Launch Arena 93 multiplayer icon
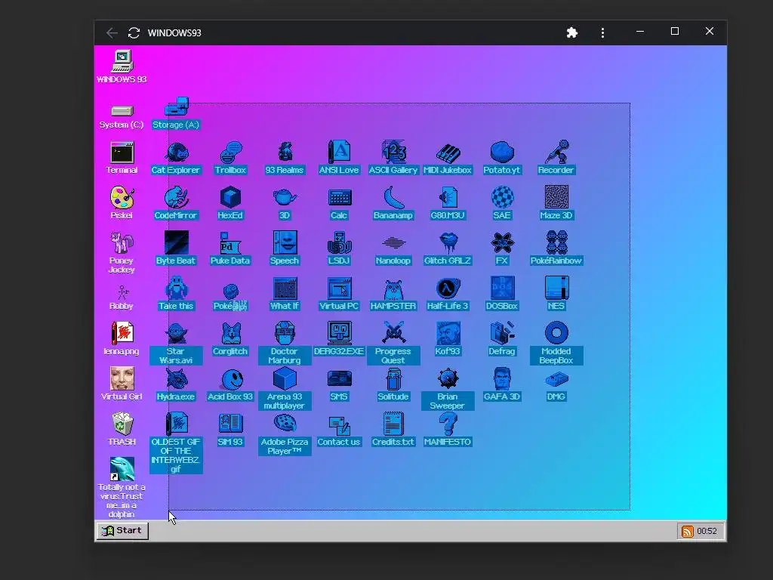This screenshot has width=773, height=580. click(x=285, y=379)
